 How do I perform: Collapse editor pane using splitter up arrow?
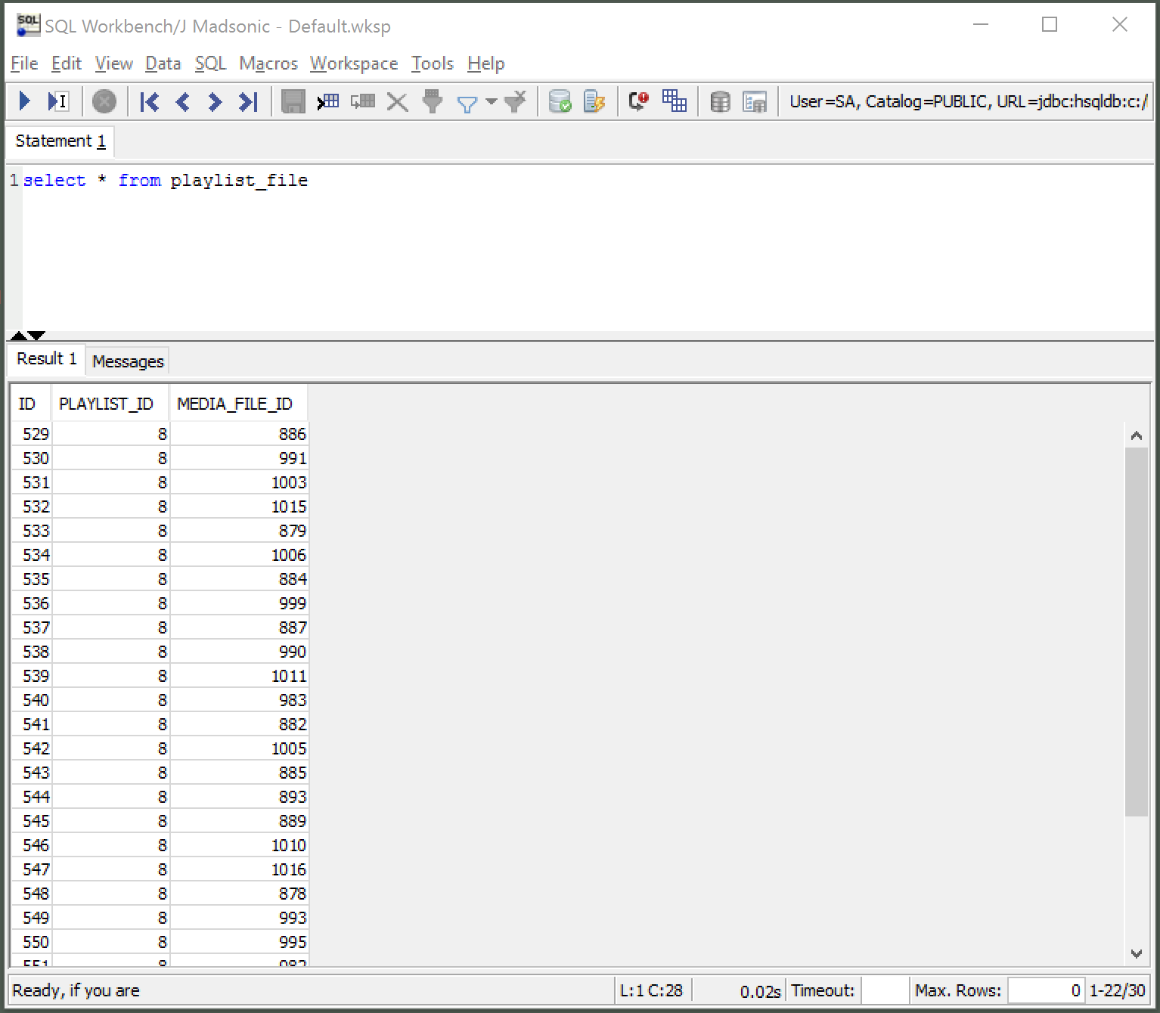(18, 336)
